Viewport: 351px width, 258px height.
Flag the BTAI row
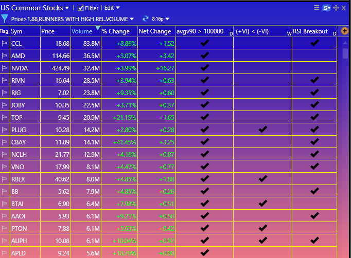4,204
